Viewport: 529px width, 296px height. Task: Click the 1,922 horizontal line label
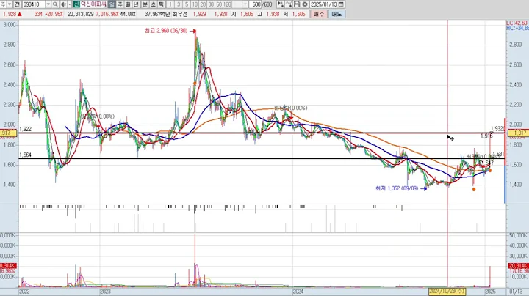[x=25, y=129]
